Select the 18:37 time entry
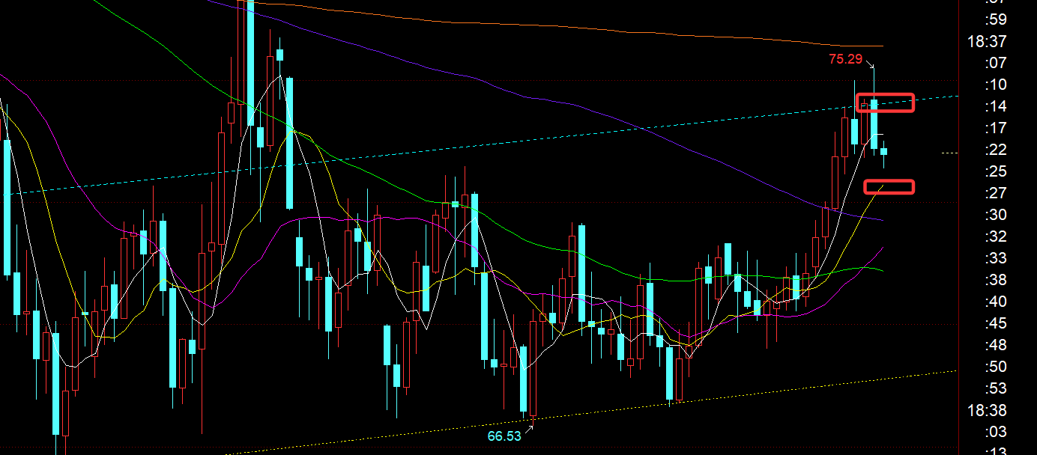This screenshot has height=455, width=1037. pyautogui.click(x=987, y=41)
